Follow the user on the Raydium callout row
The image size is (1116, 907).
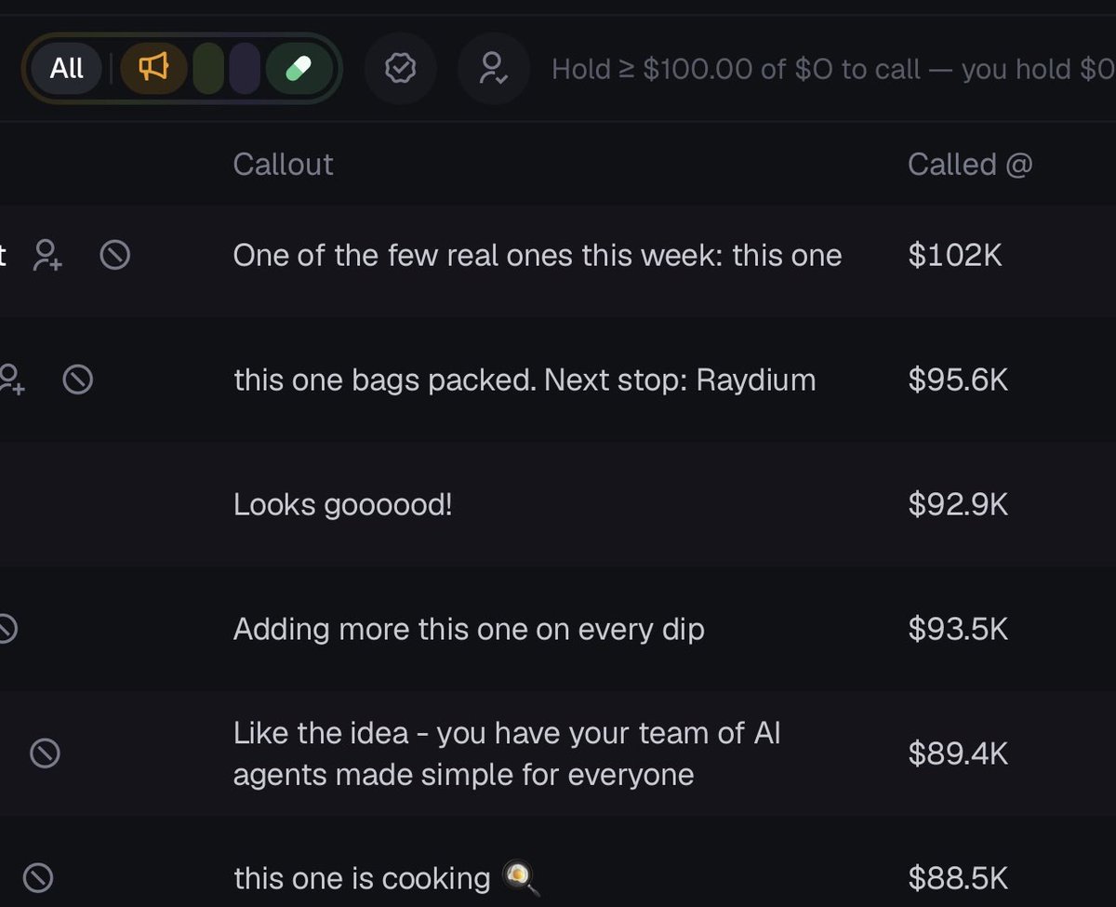[x=11, y=380]
